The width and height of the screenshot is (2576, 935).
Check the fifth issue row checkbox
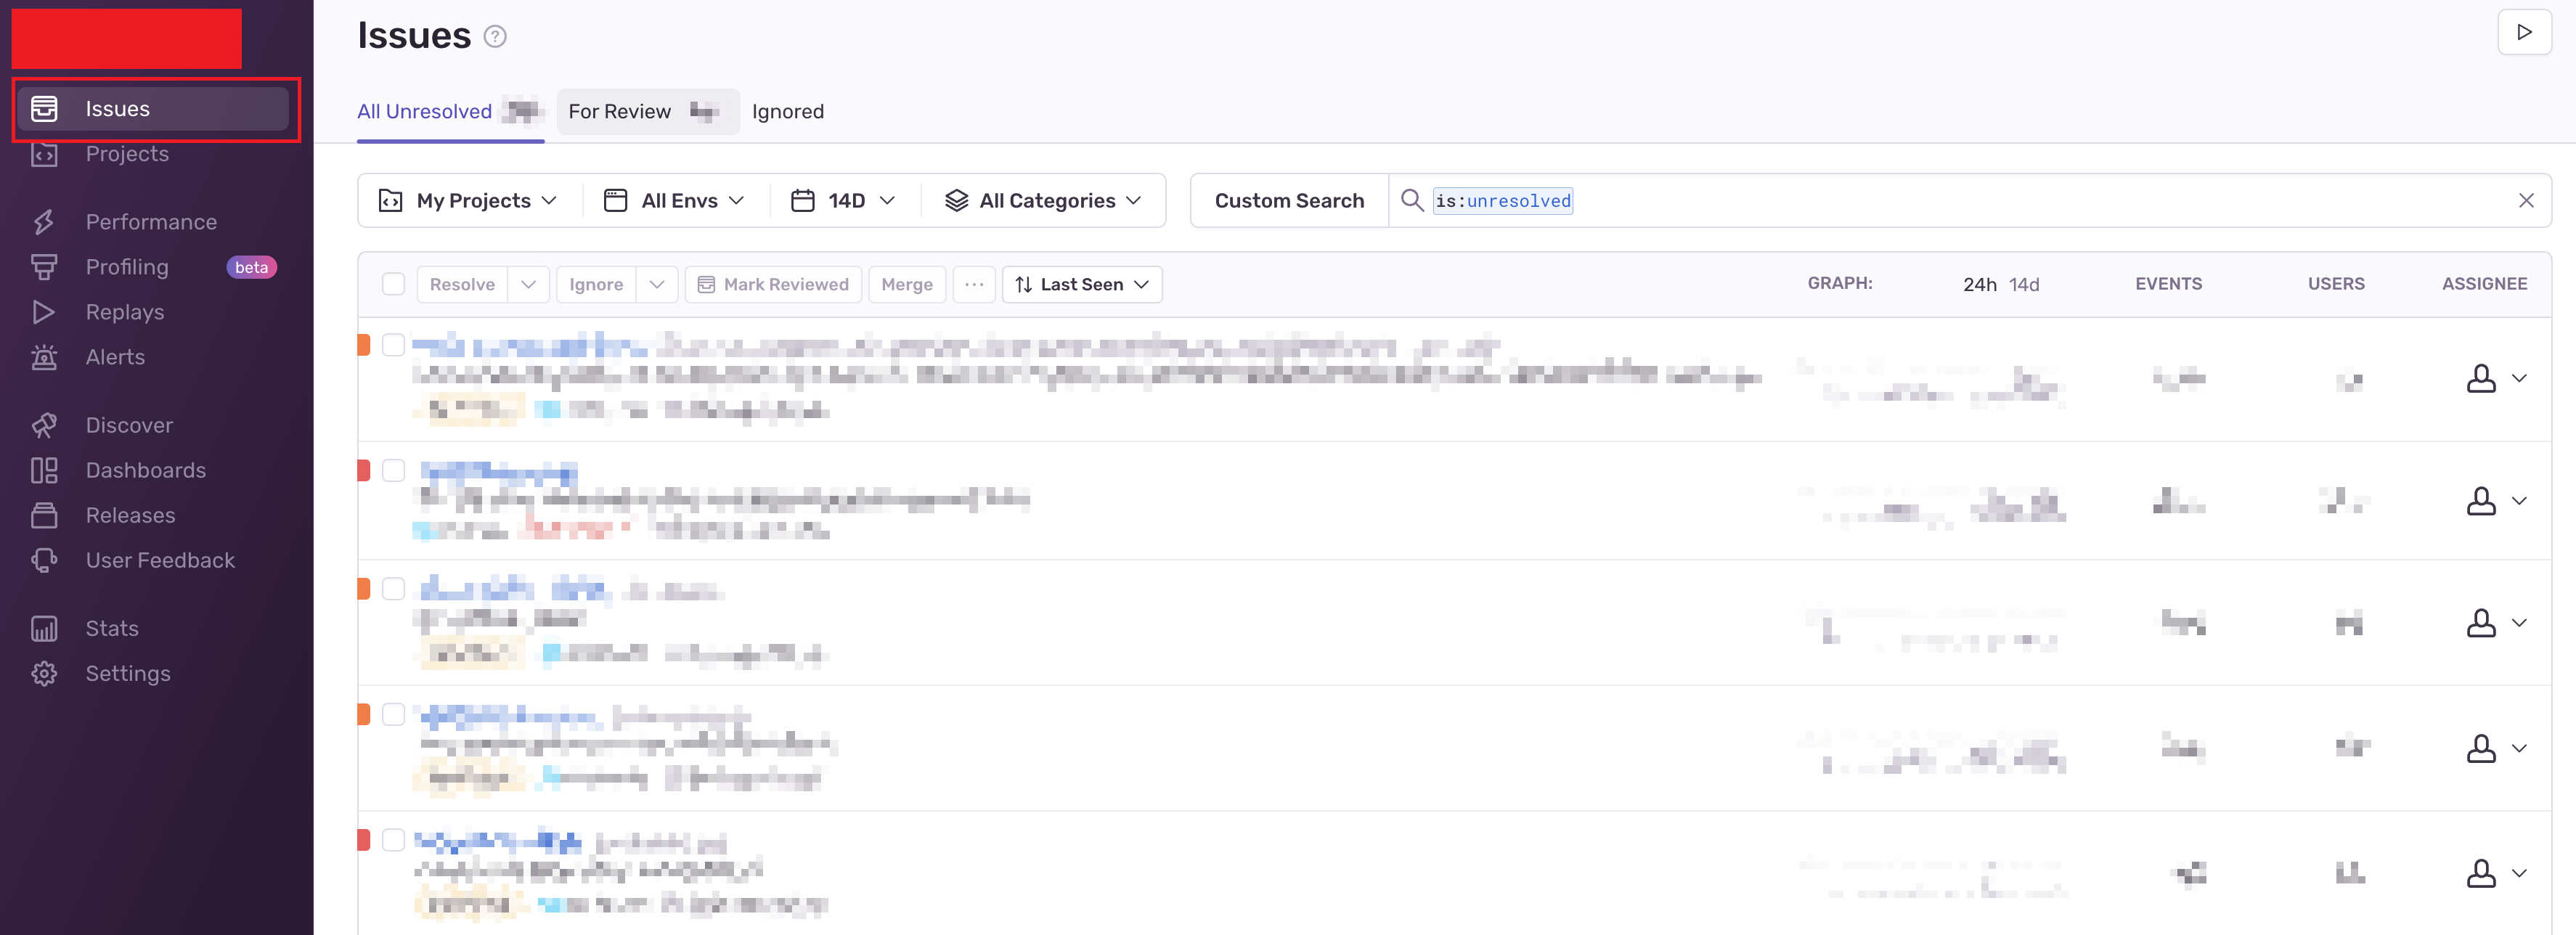pyautogui.click(x=393, y=840)
